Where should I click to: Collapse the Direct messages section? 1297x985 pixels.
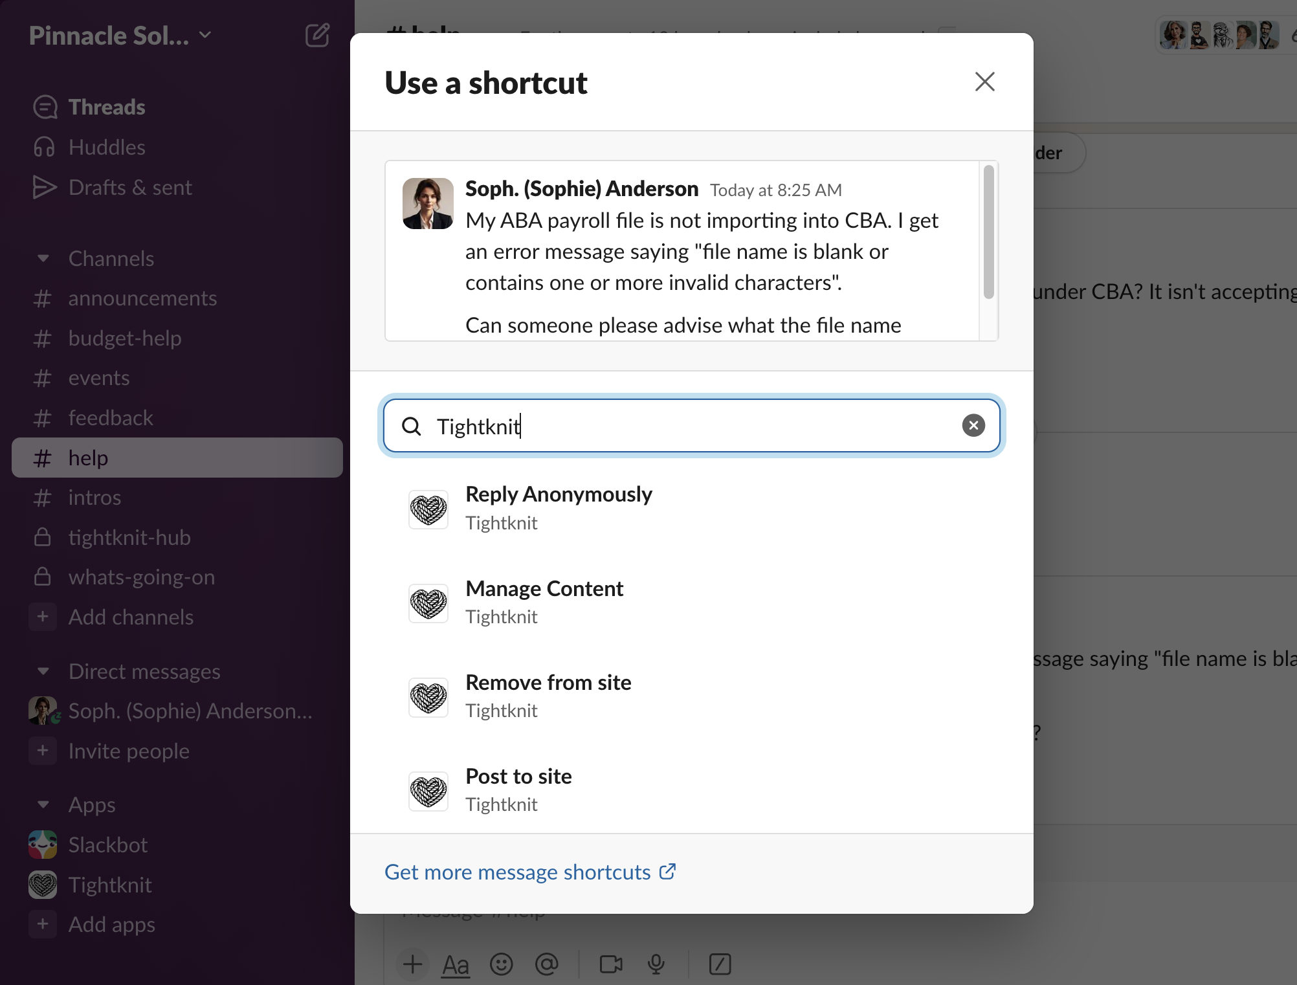pos(43,672)
